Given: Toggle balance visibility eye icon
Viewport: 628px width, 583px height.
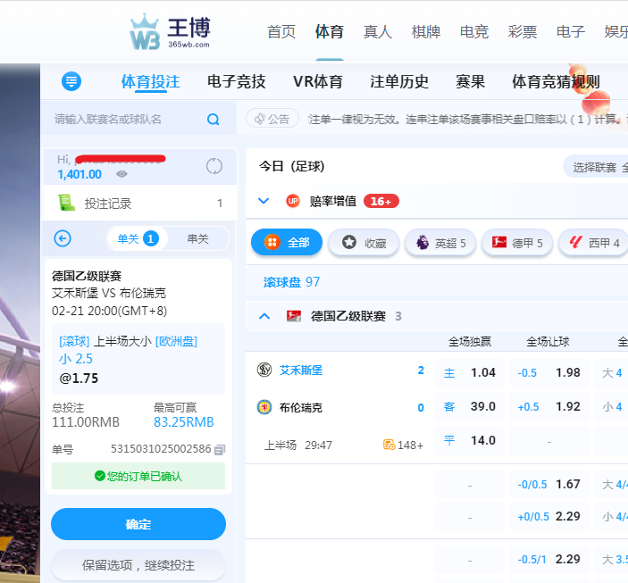Looking at the screenshot, I should [121, 174].
